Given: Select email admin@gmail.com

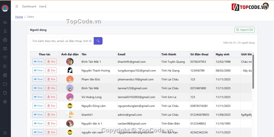Looking at the screenshot, I should click(x=130, y=115).
